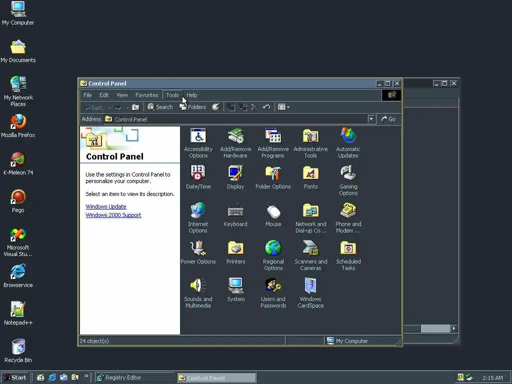
Task: Open the Display settings icon
Action: pyautogui.click(x=235, y=177)
